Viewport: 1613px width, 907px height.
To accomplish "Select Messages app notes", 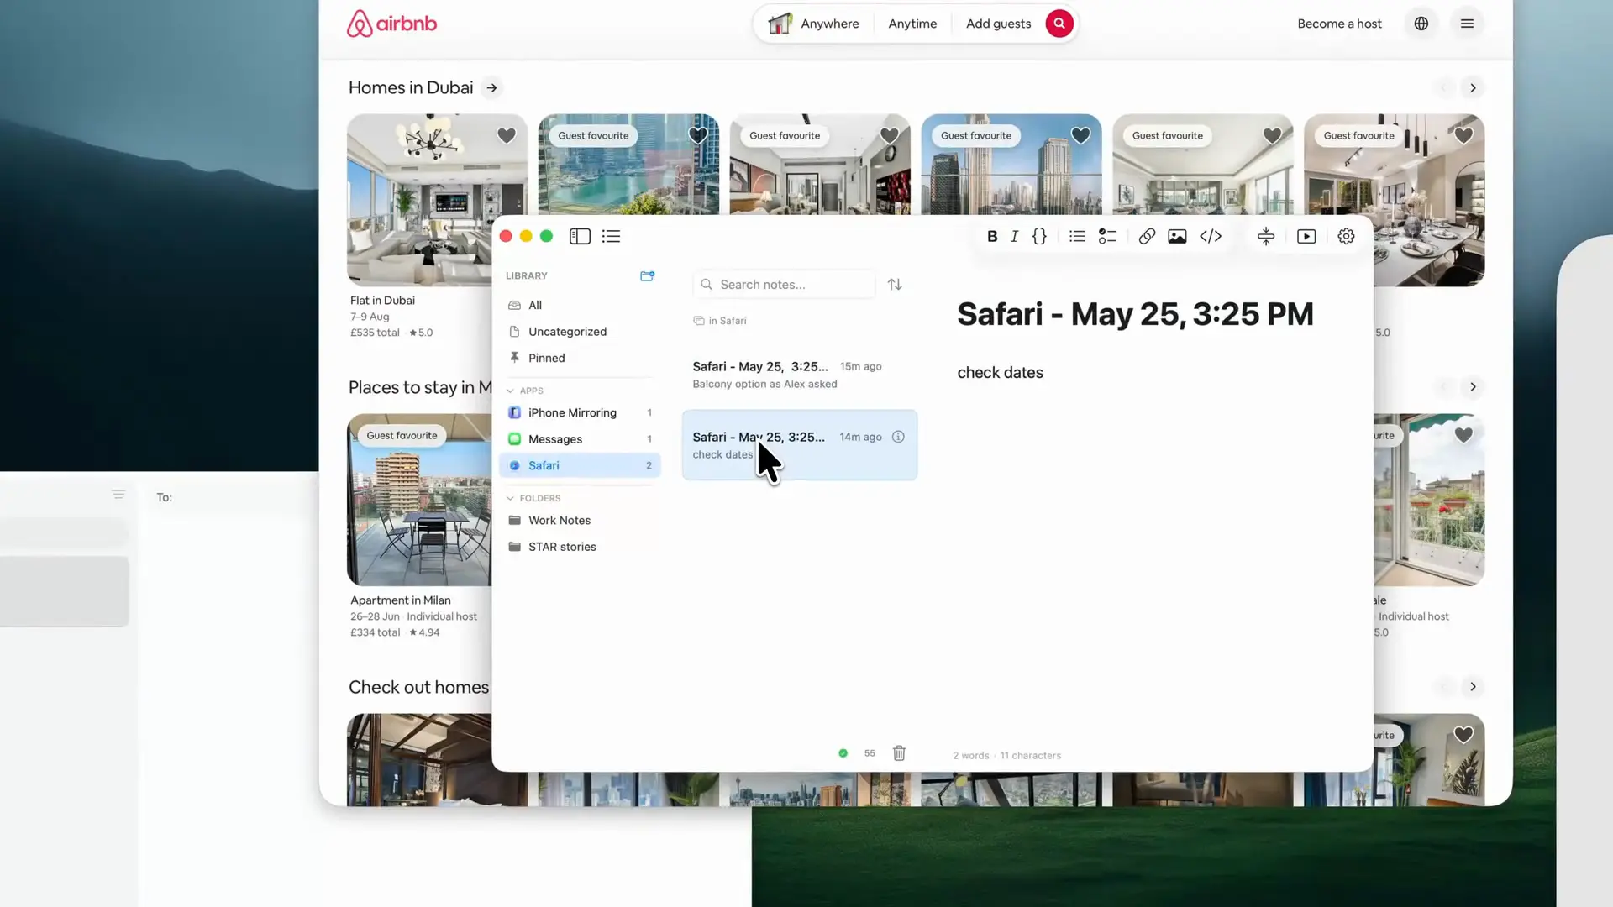I will tap(580, 439).
